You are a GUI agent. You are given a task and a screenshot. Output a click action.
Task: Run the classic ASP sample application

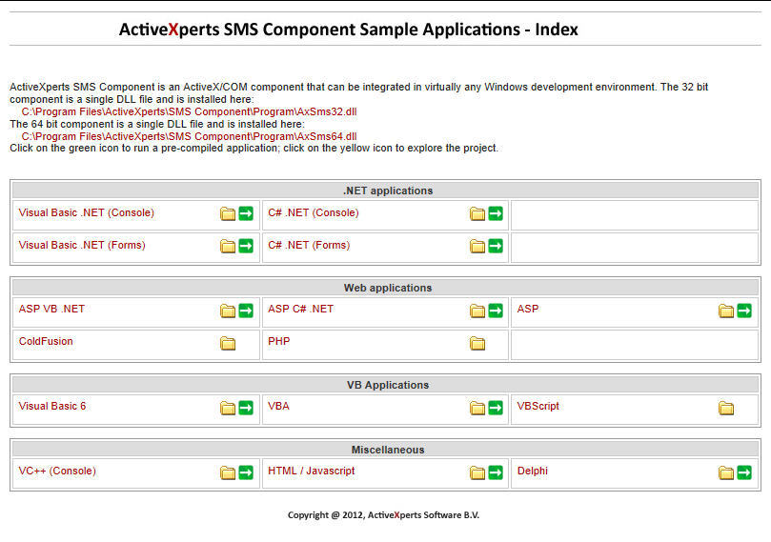[x=744, y=311]
